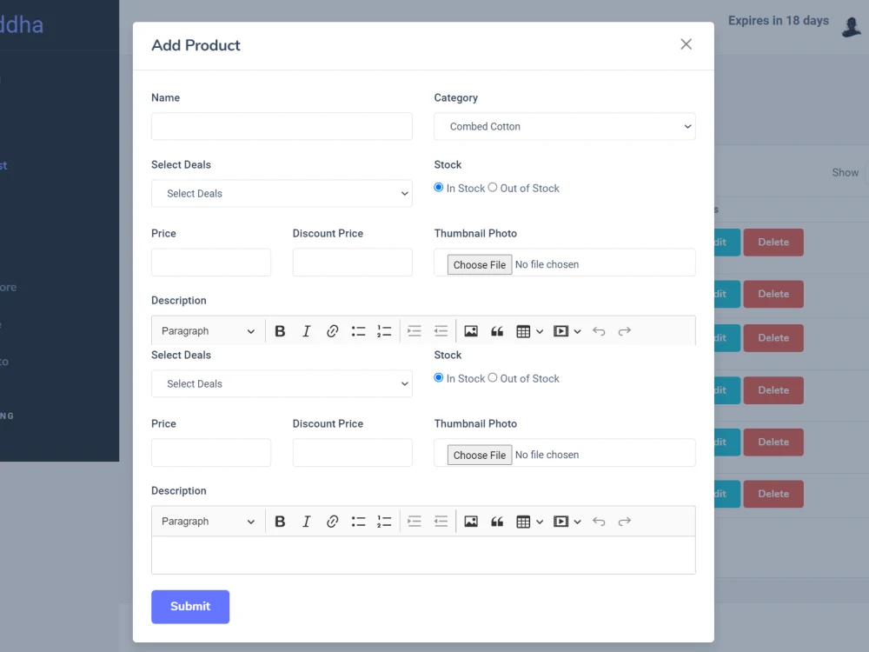Insert table from upper Description toolbar
Viewport: 869px width, 652px height.
pos(523,331)
